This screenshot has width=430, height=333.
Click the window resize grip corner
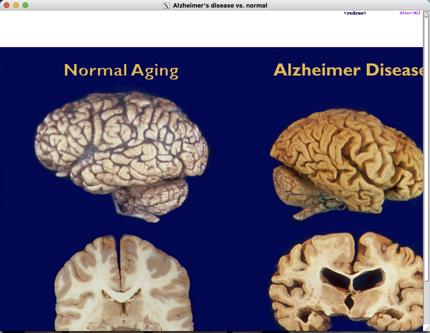coord(426,329)
